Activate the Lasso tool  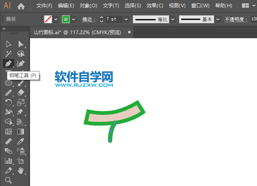21,54
